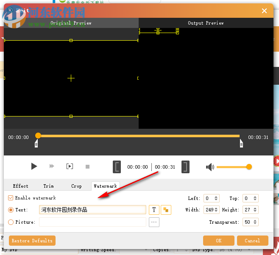Image resolution: width=279 pixels, height=255 pixels.
Task: Click the center crosshair in the original preview
Action: 71,78
